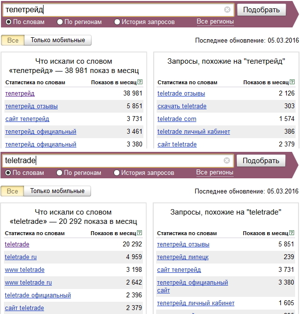Image resolution: width=300 pixels, height=314 pixels.
Task: Open the 'телетрейд официальный сайт' two-line link
Action: [192, 287]
